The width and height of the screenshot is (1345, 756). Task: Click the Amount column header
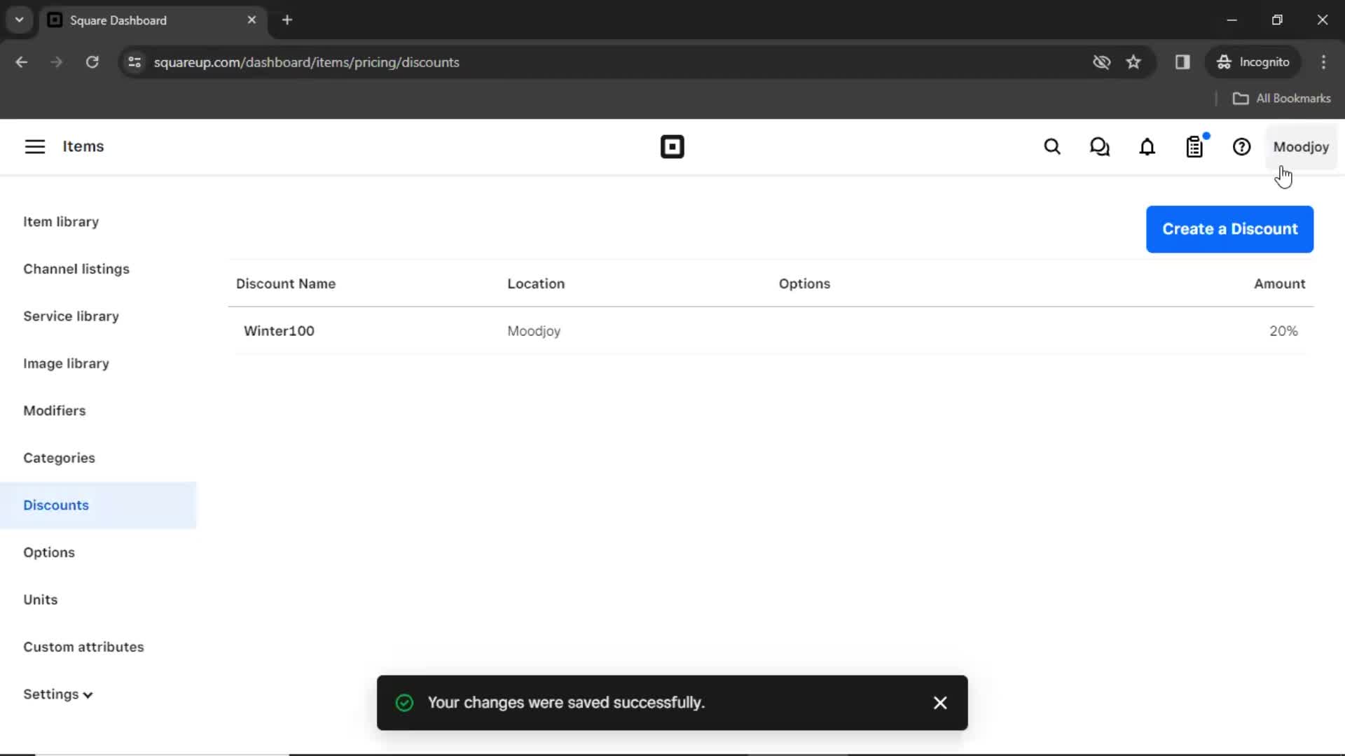coord(1279,283)
